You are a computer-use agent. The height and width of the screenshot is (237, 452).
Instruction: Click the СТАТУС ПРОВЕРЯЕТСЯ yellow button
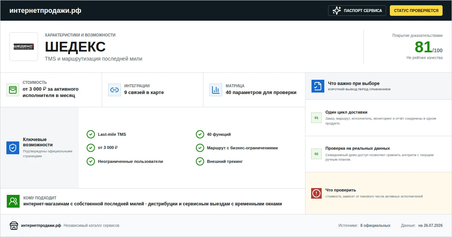[x=416, y=11]
